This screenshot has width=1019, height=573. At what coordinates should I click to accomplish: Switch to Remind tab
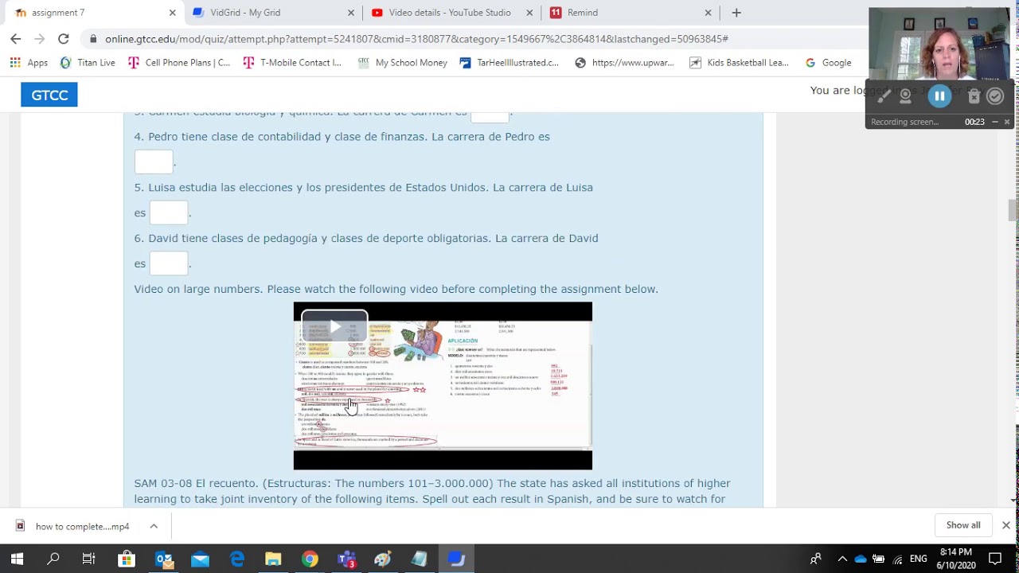coord(629,13)
